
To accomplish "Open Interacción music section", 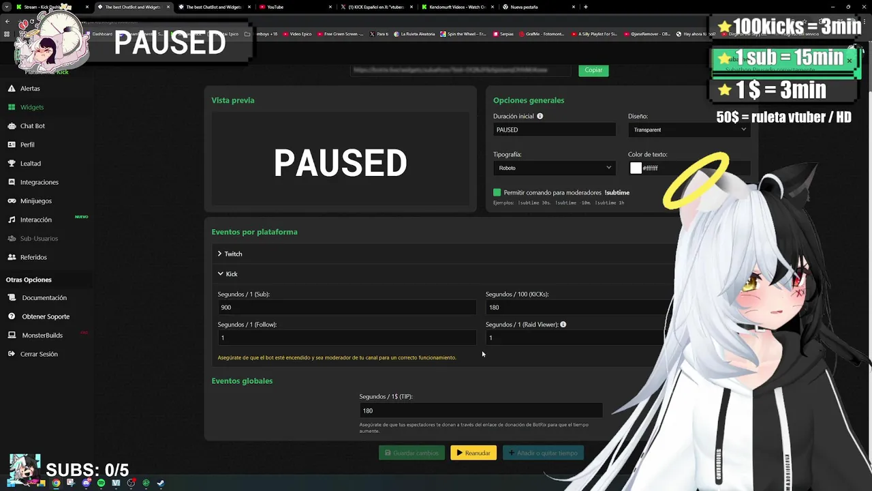I will coord(35,220).
